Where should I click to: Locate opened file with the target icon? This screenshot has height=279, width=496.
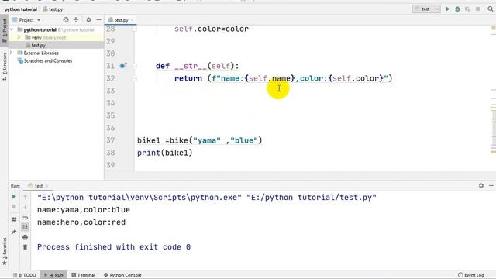[66, 20]
